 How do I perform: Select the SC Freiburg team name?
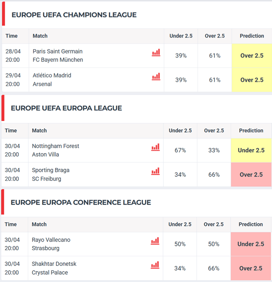(x=46, y=179)
